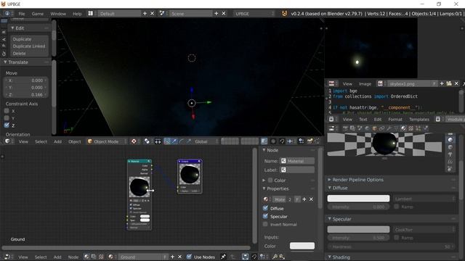Toggle the 3D manipulator widget icon
Screen dimensions: 465x261
pyautogui.click(x=167, y=141)
